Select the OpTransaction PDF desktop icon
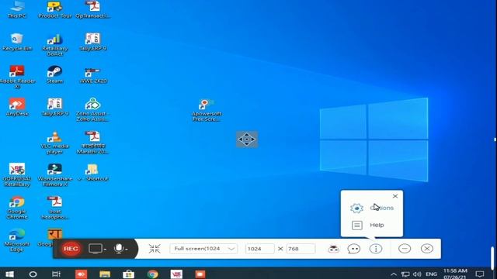 [93, 9]
